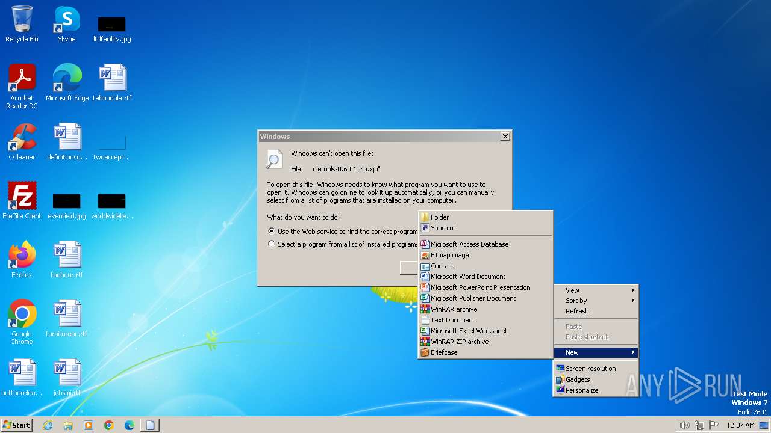Select the definitionsq document icon
771x433 pixels.
pos(67,141)
